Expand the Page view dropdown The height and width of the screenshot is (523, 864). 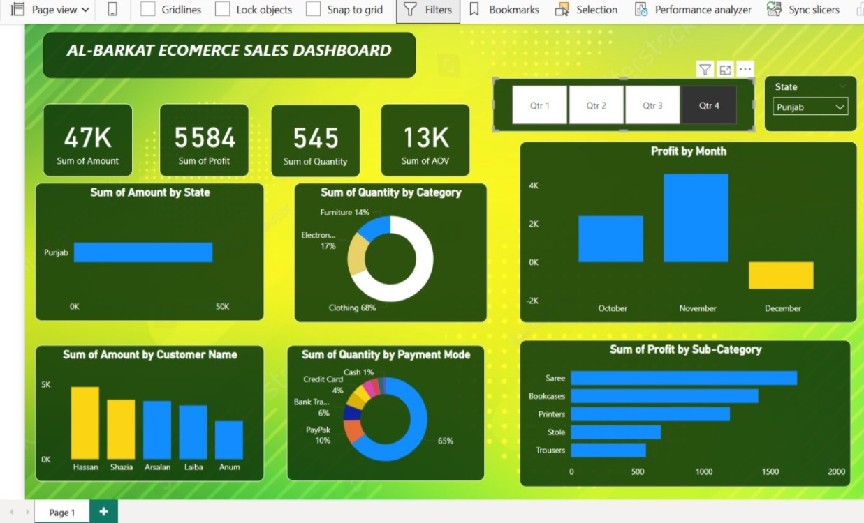[51, 10]
